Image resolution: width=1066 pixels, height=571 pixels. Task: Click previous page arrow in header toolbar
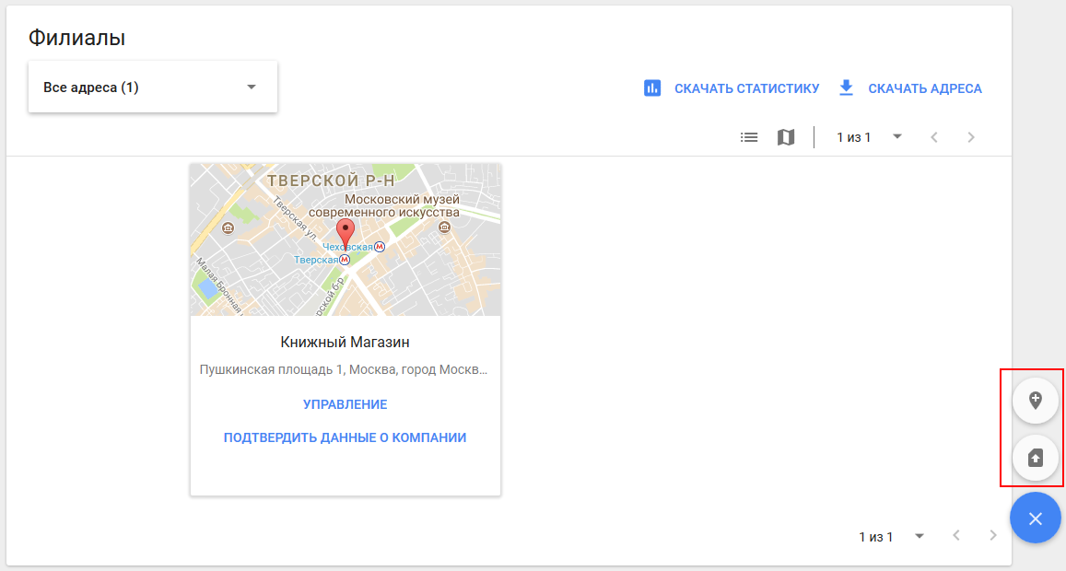click(x=934, y=137)
